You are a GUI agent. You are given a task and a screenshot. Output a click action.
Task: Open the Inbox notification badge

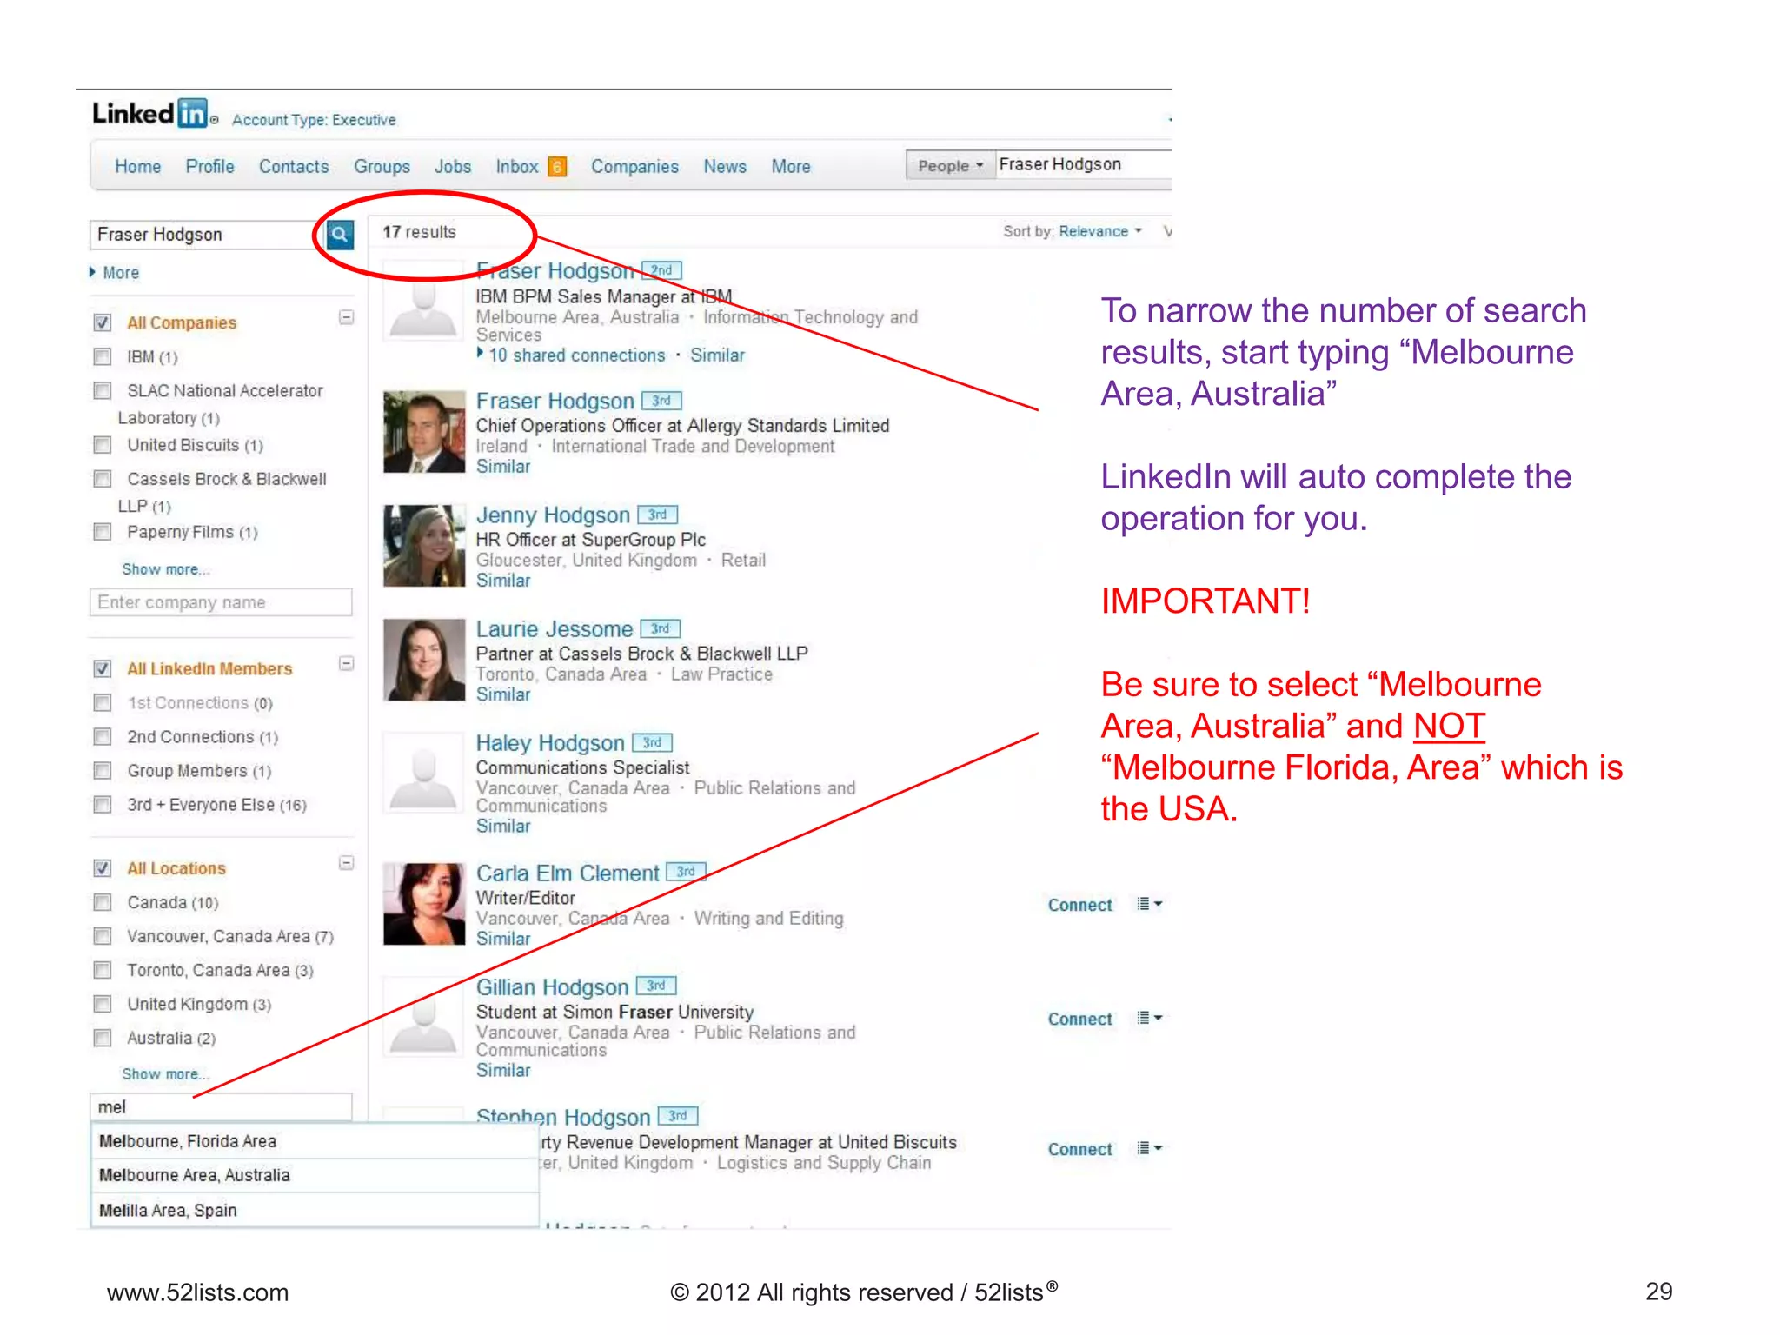coord(557,166)
